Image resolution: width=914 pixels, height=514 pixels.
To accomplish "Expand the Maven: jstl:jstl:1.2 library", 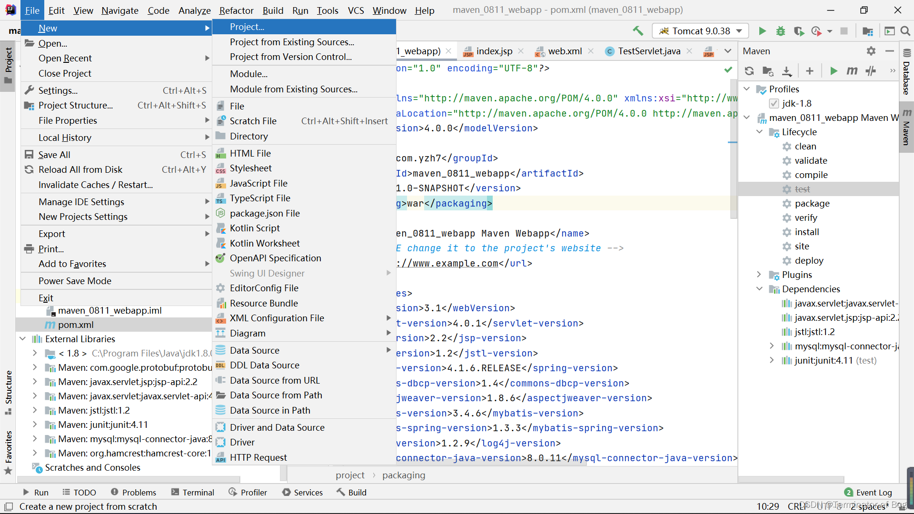I will [x=35, y=410].
